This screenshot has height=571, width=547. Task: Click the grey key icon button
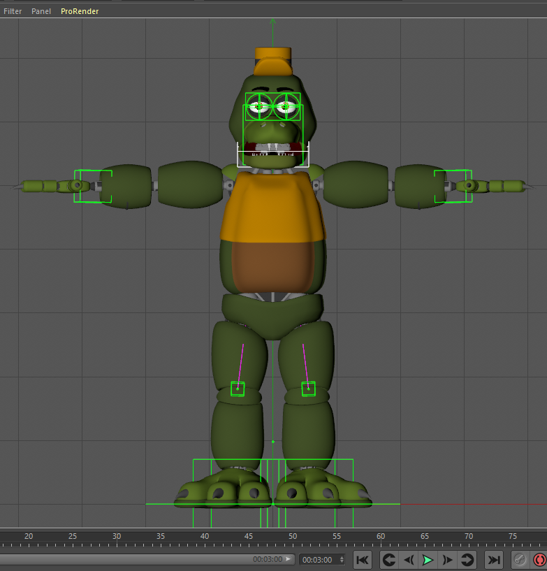point(520,560)
